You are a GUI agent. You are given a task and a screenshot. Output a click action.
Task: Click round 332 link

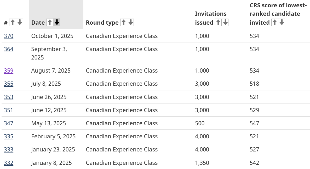point(9,163)
